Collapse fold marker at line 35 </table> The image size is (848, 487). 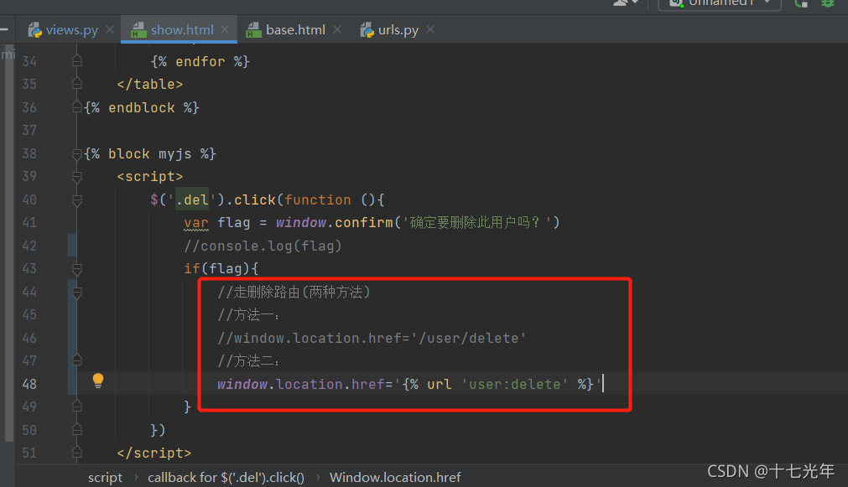(77, 84)
